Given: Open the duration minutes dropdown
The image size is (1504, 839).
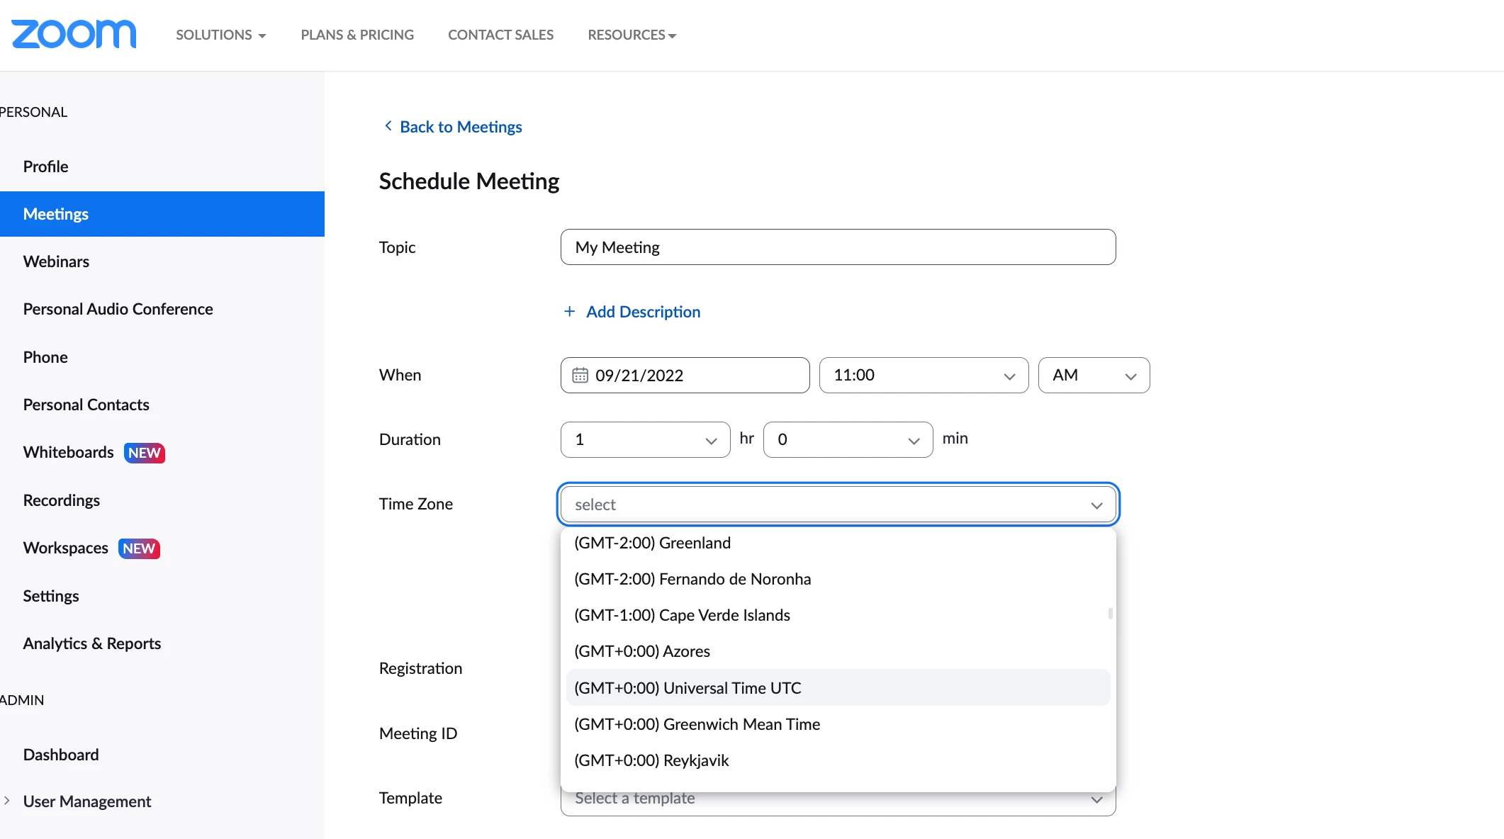Looking at the screenshot, I should point(847,439).
